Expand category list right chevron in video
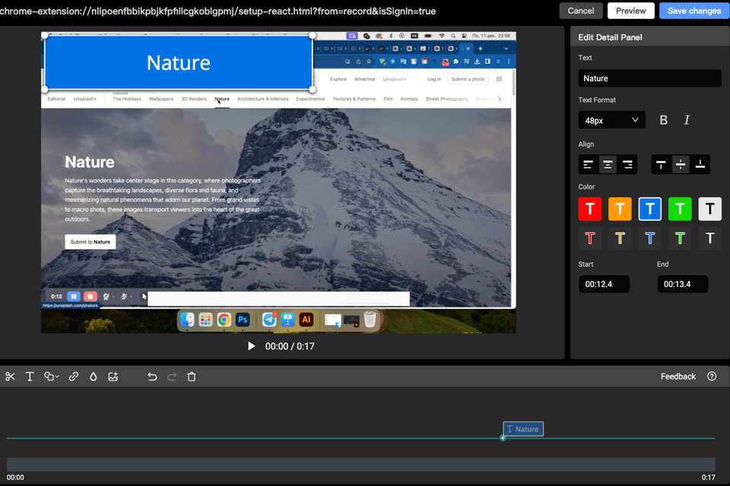 click(500, 99)
